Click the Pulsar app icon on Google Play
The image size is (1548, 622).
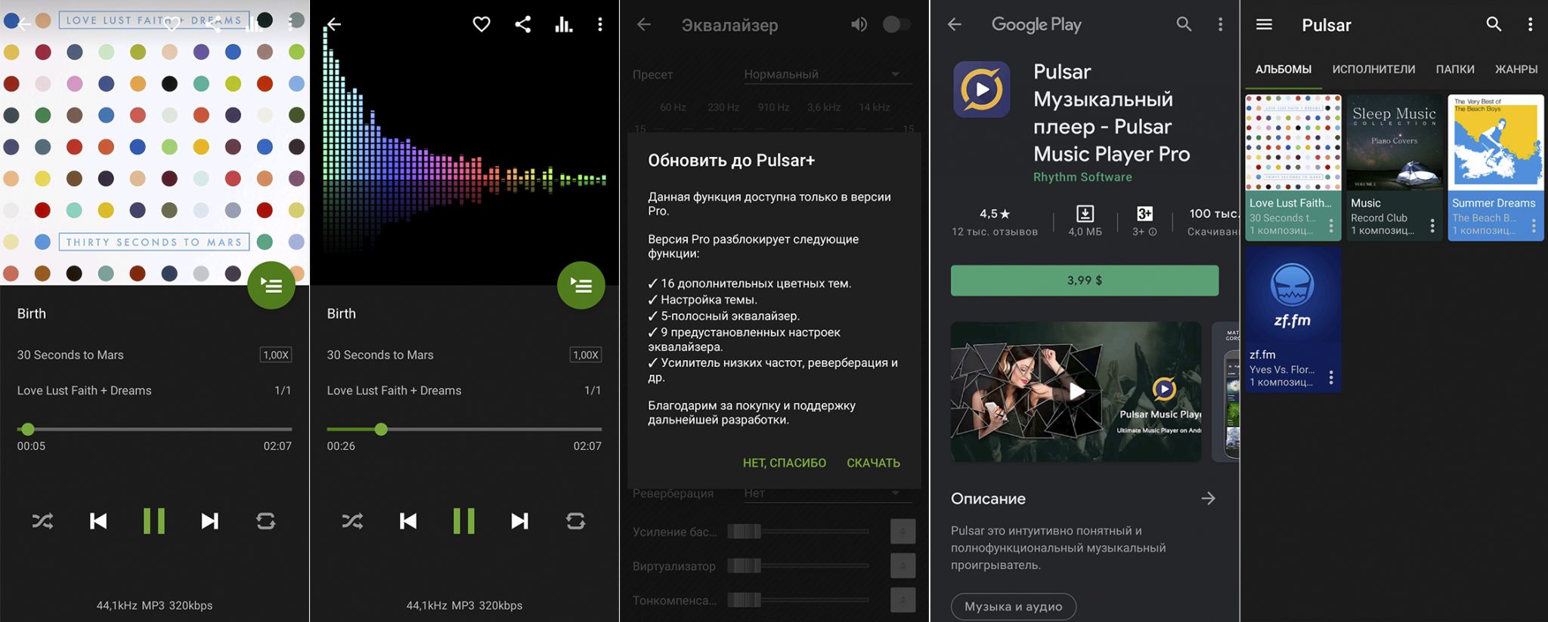982,89
